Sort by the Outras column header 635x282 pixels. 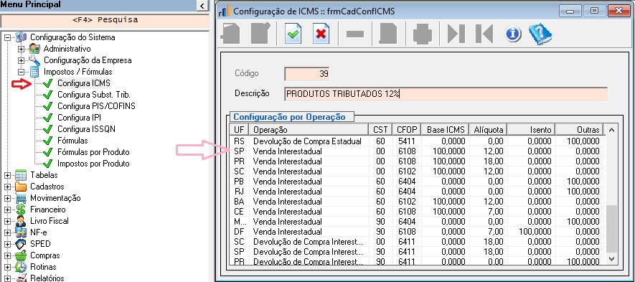[x=579, y=130]
